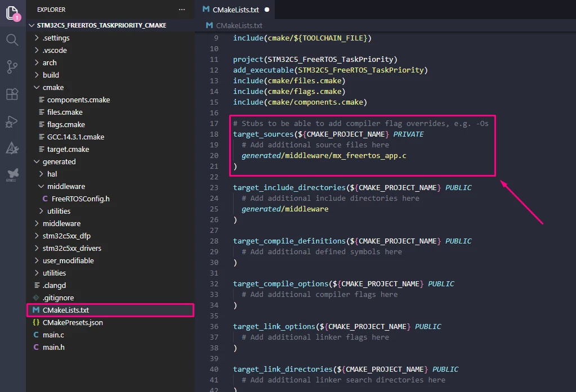Select CMakeLists.txt in the file tree
576x392 pixels.
click(110, 310)
